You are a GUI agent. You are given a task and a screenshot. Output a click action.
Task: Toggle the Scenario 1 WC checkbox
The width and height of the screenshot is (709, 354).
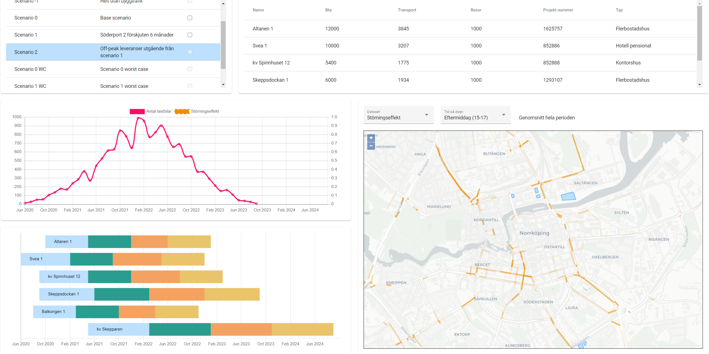point(190,86)
